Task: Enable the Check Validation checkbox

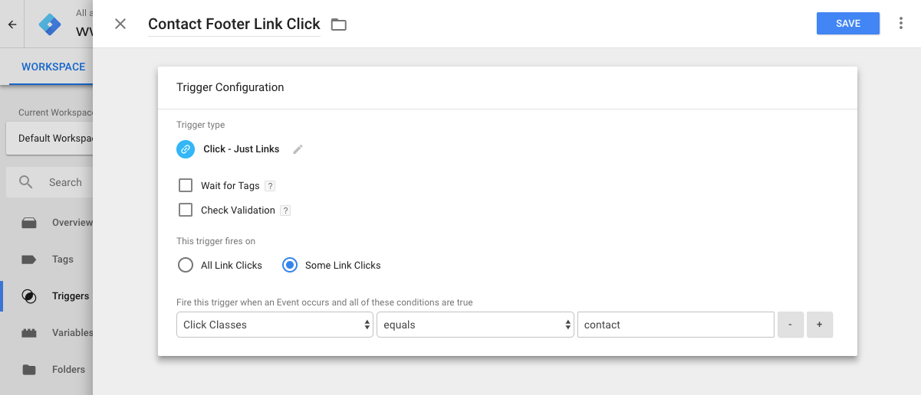Action: (186, 210)
